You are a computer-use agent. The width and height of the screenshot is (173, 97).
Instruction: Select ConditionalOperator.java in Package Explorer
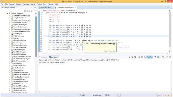22,29
